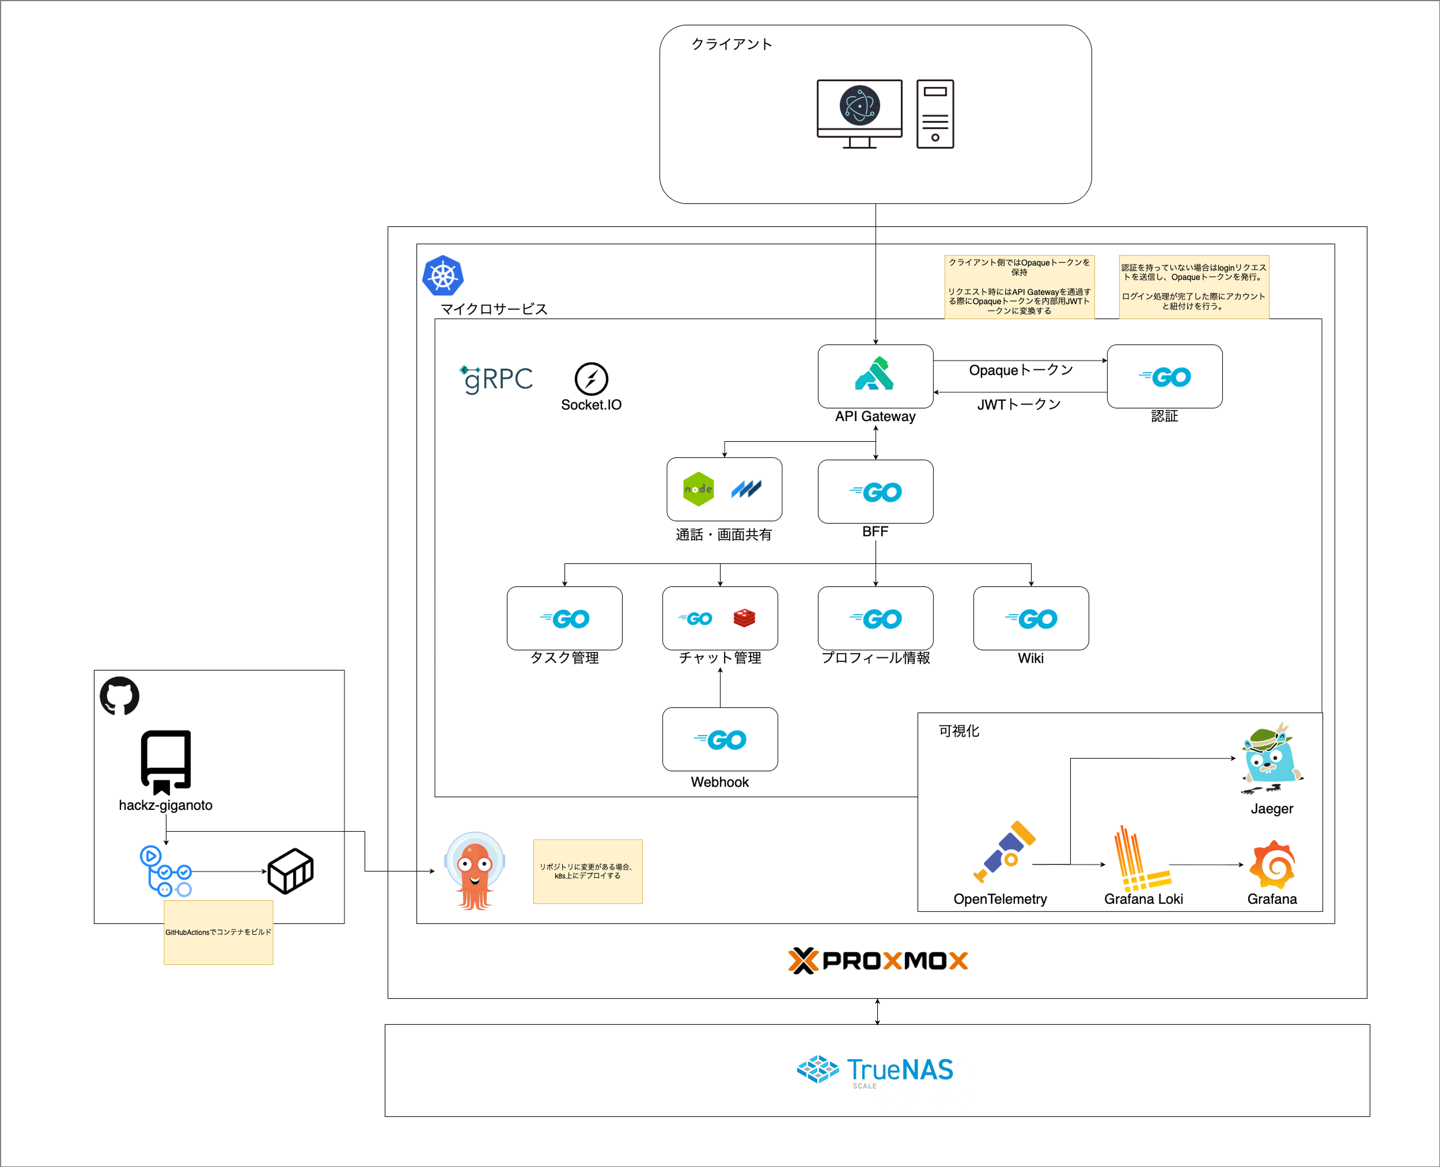
Task: Click the 通話・画面共有 label
Action: click(724, 535)
